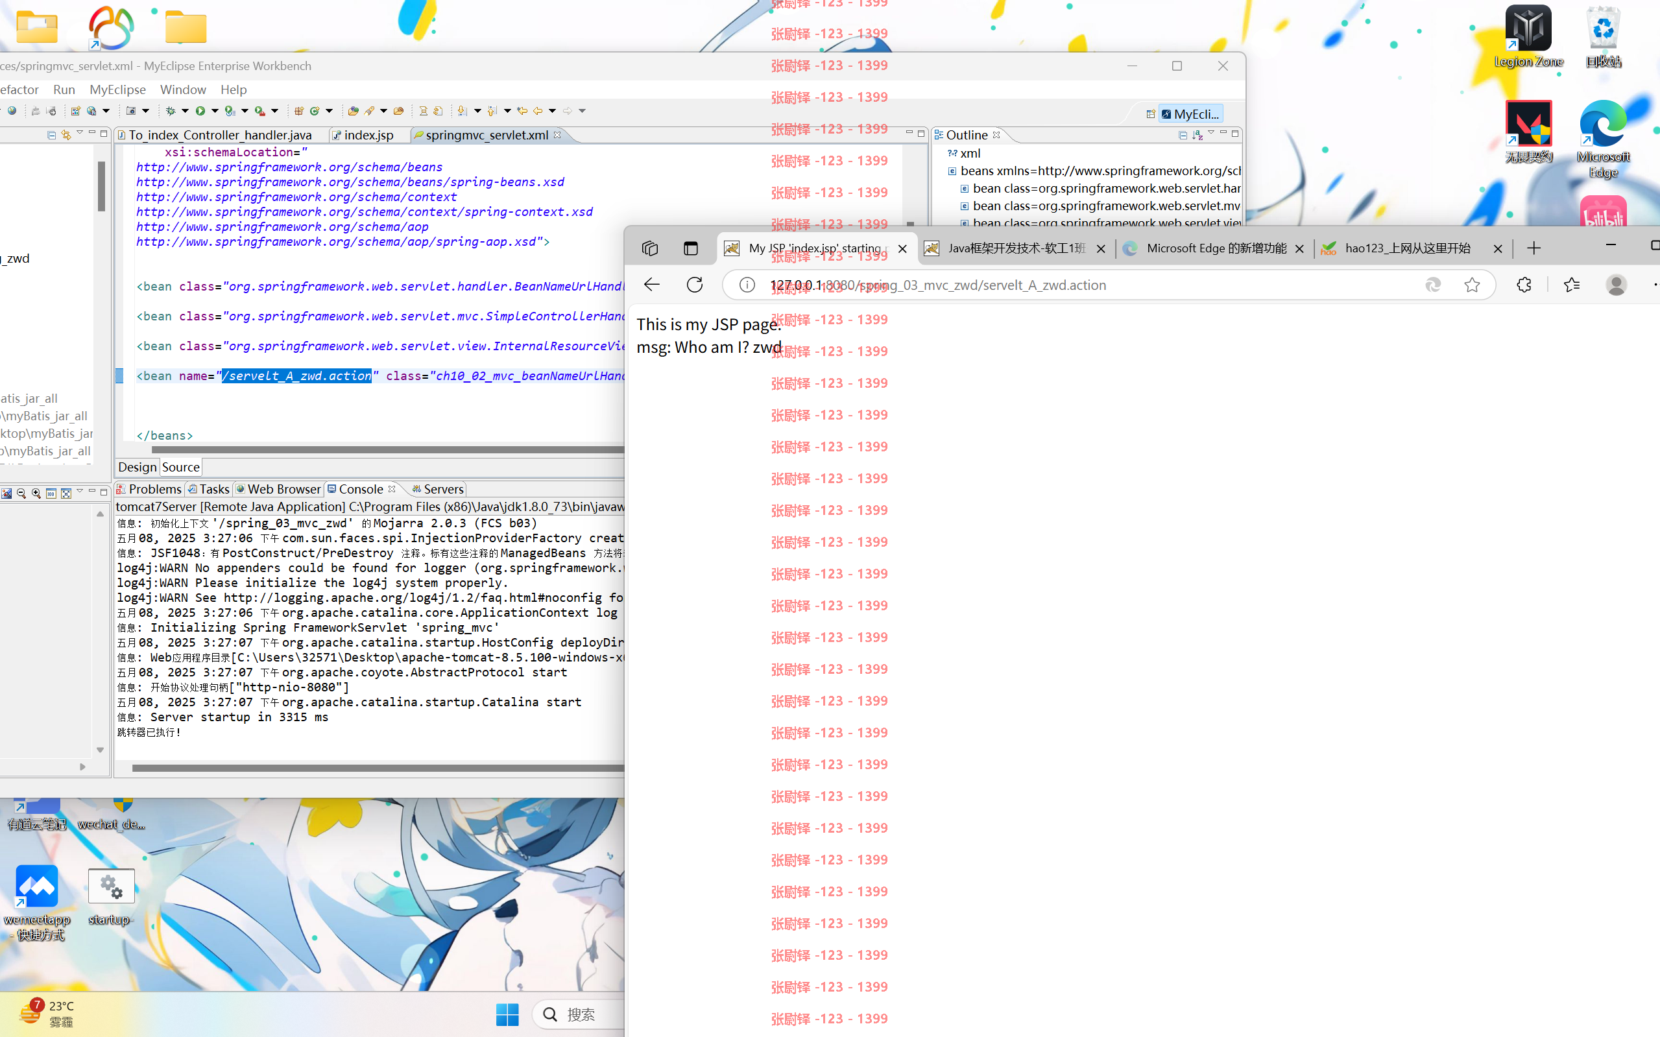This screenshot has width=1660, height=1037.
Task: Click the Back navigation yellow arrow in MyEclipse
Action: [538, 110]
